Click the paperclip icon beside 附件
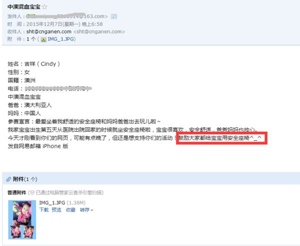Viewport: 300px width, 246px height. tap(8, 179)
